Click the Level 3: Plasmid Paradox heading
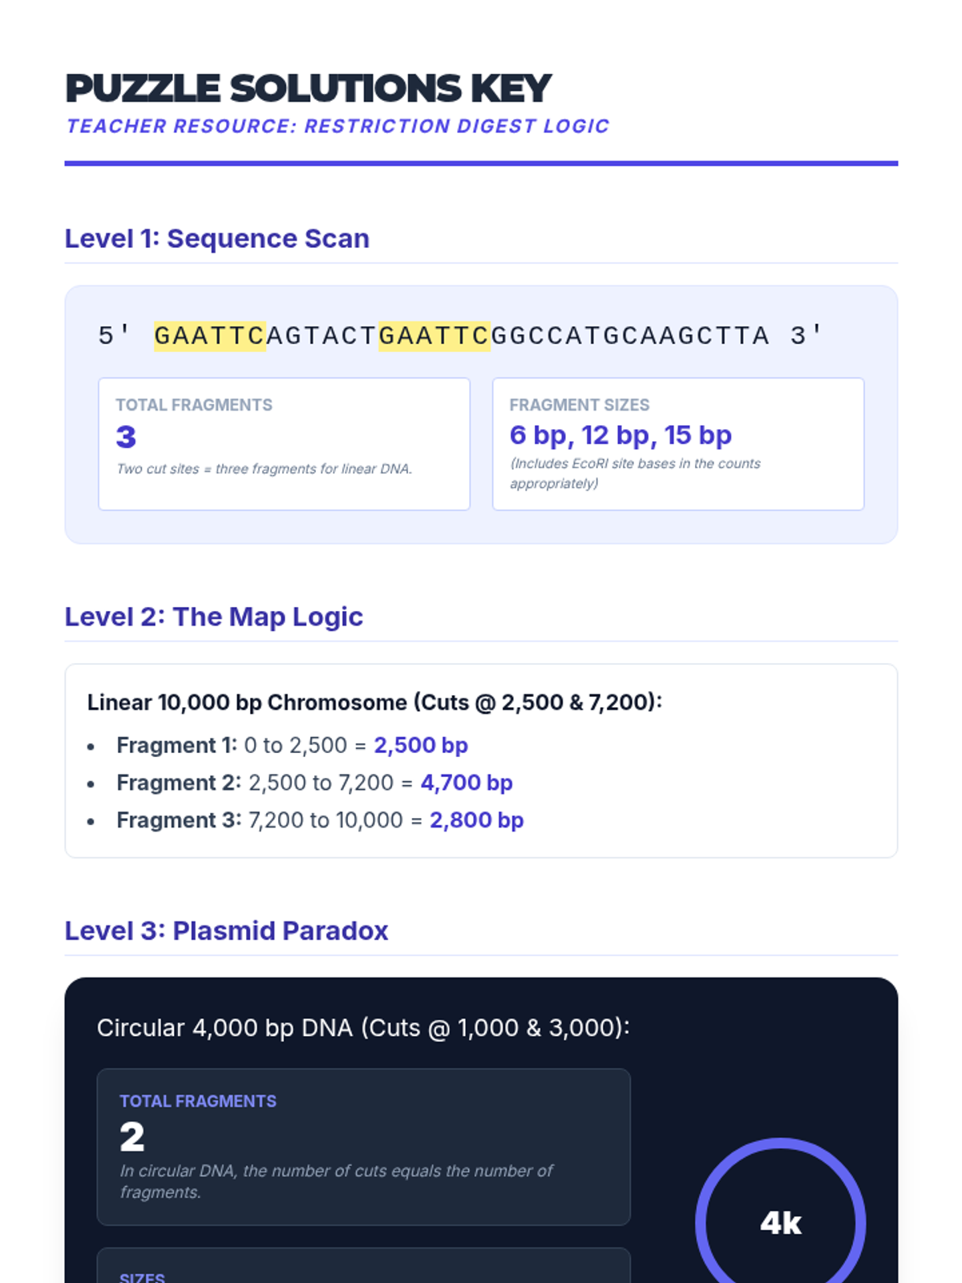Screen dimensions: 962x1283 [226, 930]
